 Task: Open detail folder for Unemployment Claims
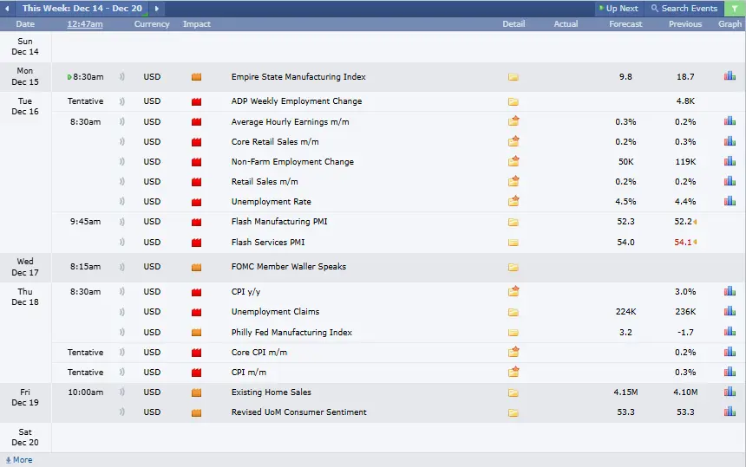click(513, 313)
